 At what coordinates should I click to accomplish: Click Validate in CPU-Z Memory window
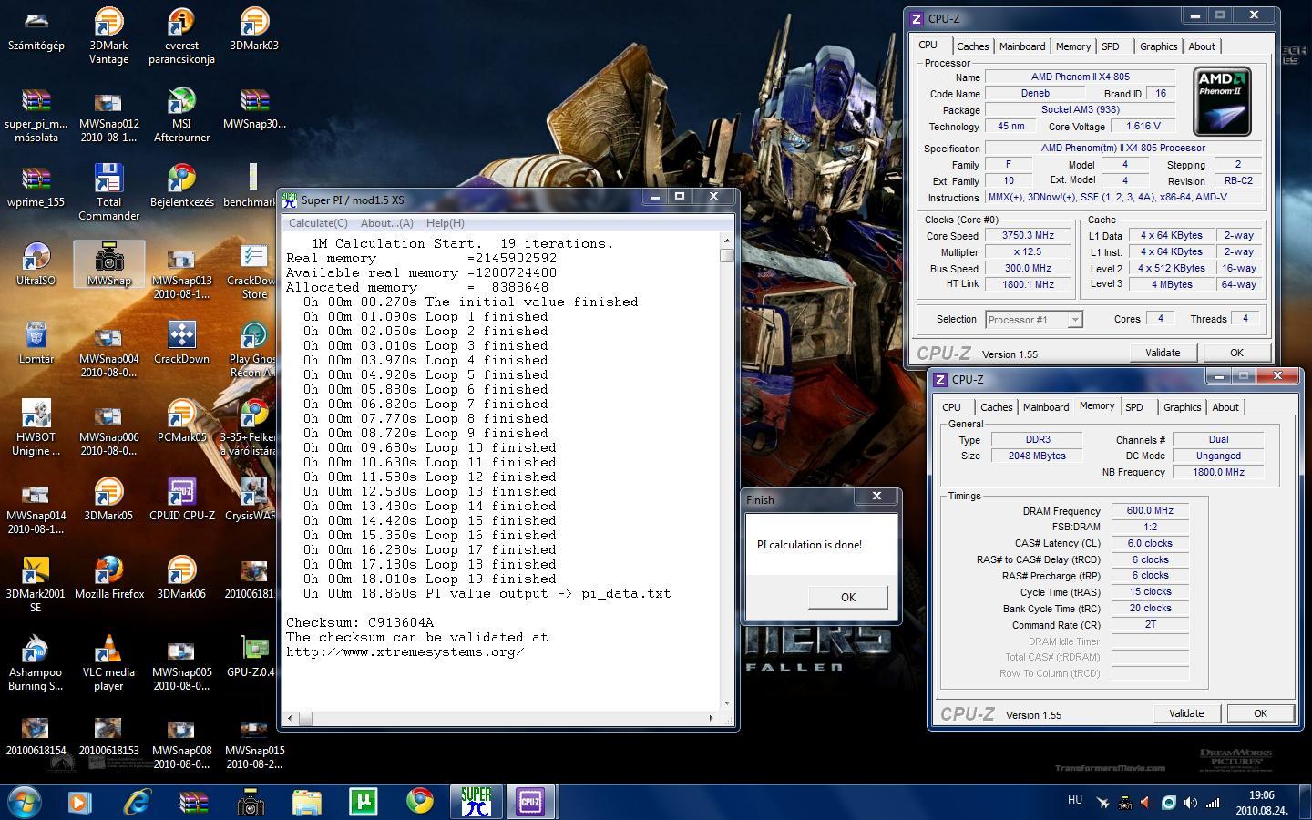point(1185,713)
